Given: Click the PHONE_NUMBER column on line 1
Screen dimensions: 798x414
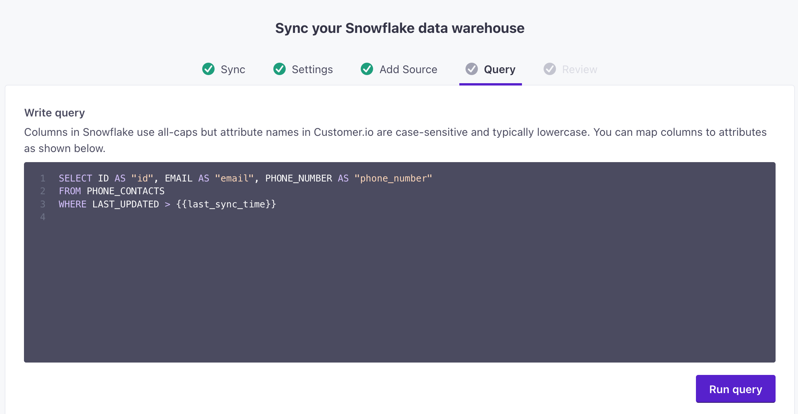Looking at the screenshot, I should [298, 178].
